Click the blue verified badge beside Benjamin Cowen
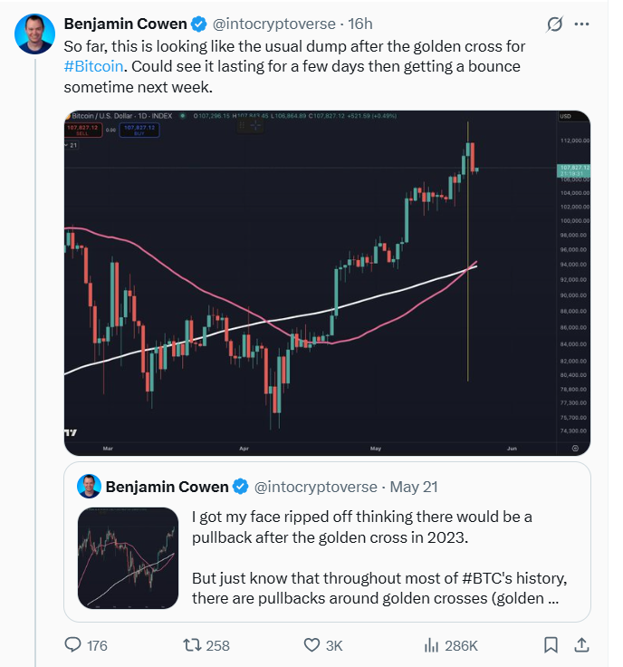 pyautogui.click(x=198, y=24)
